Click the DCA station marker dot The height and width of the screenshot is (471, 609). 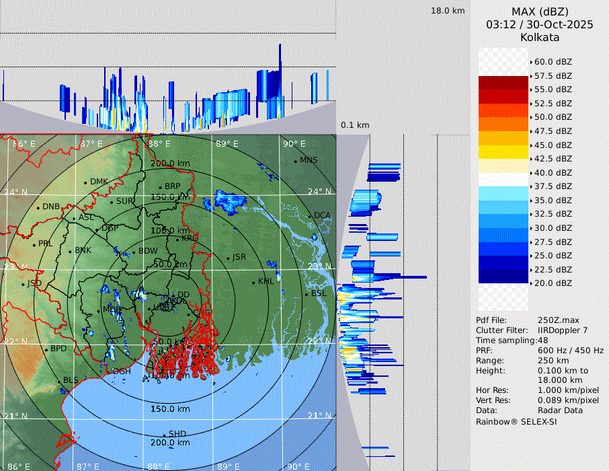[310, 216]
